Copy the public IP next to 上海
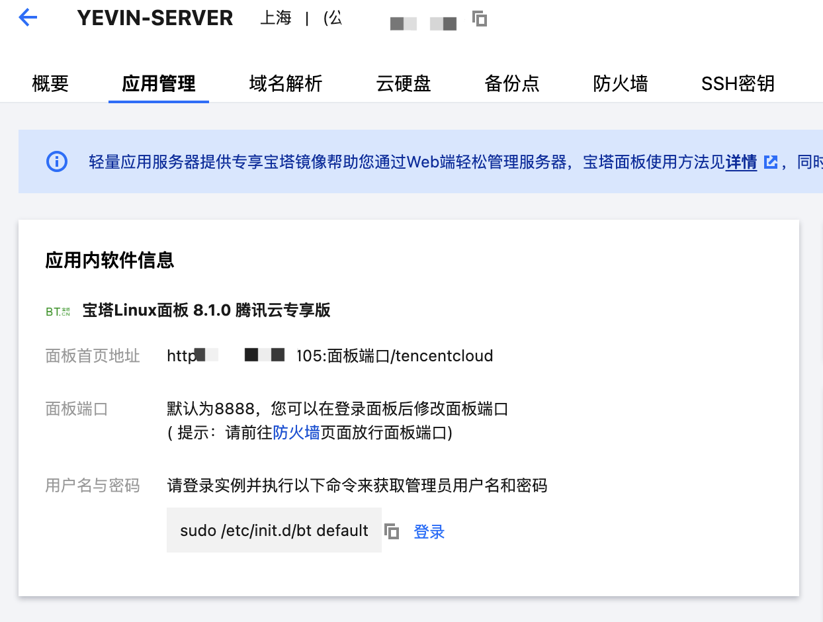This screenshot has width=823, height=622. coord(480,19)
